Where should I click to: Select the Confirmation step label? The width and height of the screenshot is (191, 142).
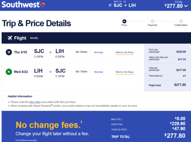coord(181,25)
